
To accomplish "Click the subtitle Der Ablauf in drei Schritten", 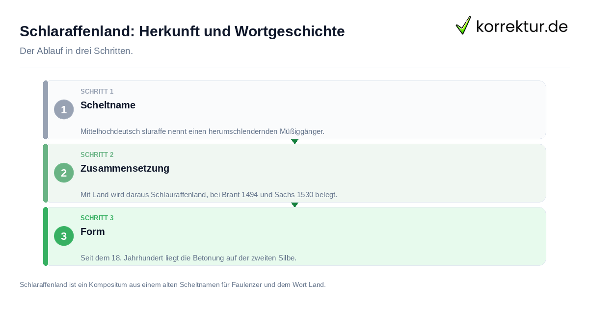I will pyautogui.click(x=76, y=51).
